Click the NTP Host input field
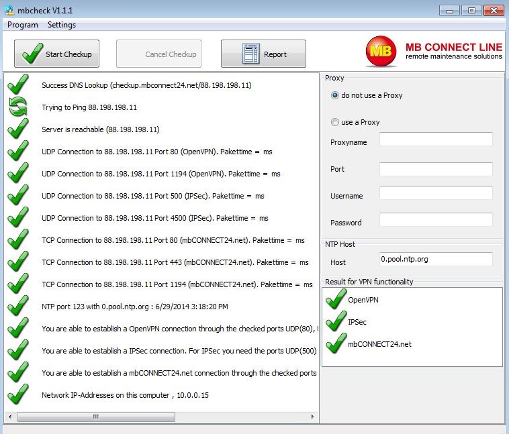The image size is (509, 434). pos(436,259)
